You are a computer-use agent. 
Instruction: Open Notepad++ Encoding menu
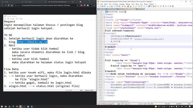pyautogui.click(x=115, y=4)
